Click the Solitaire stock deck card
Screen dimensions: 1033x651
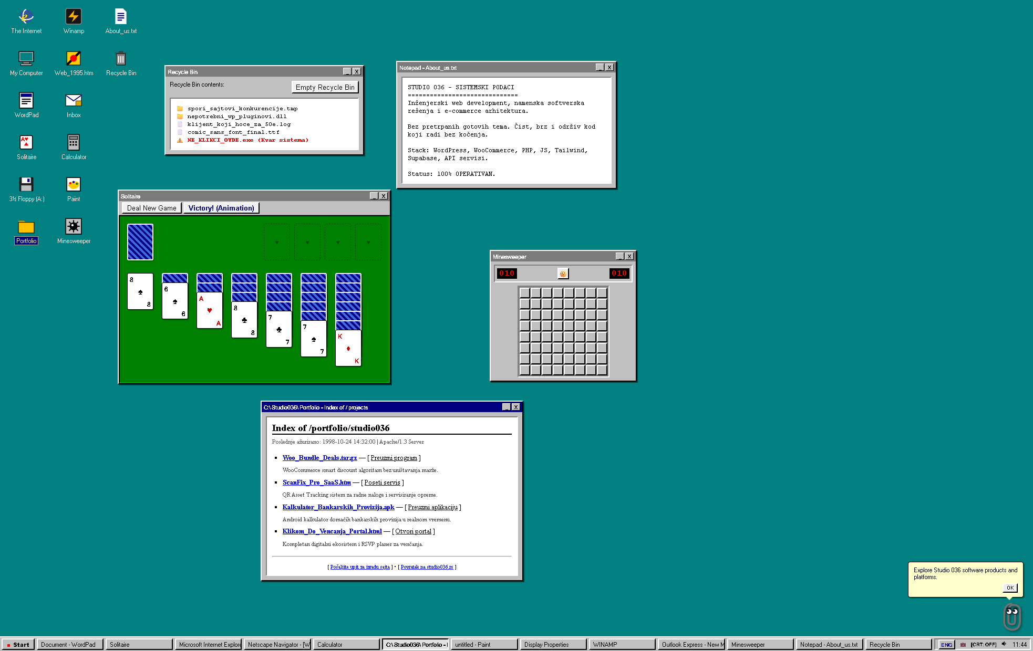[x=140, y=242]
